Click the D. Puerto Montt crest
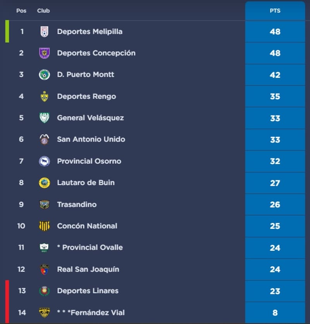 (45, 75)
